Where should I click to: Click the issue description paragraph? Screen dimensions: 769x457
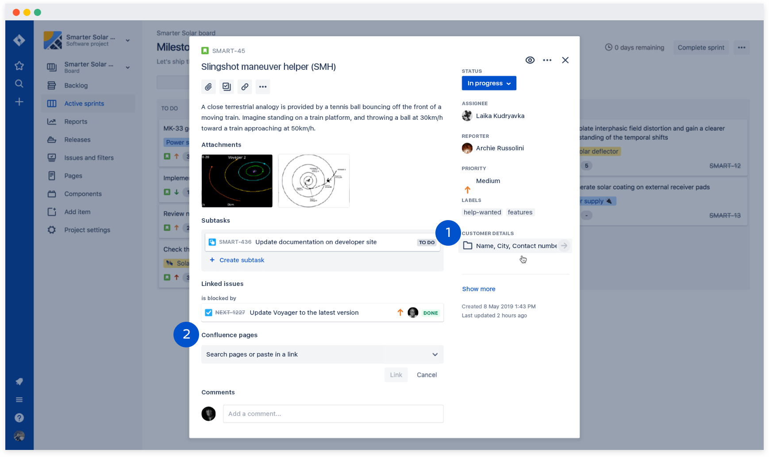[x=322, y=118]
